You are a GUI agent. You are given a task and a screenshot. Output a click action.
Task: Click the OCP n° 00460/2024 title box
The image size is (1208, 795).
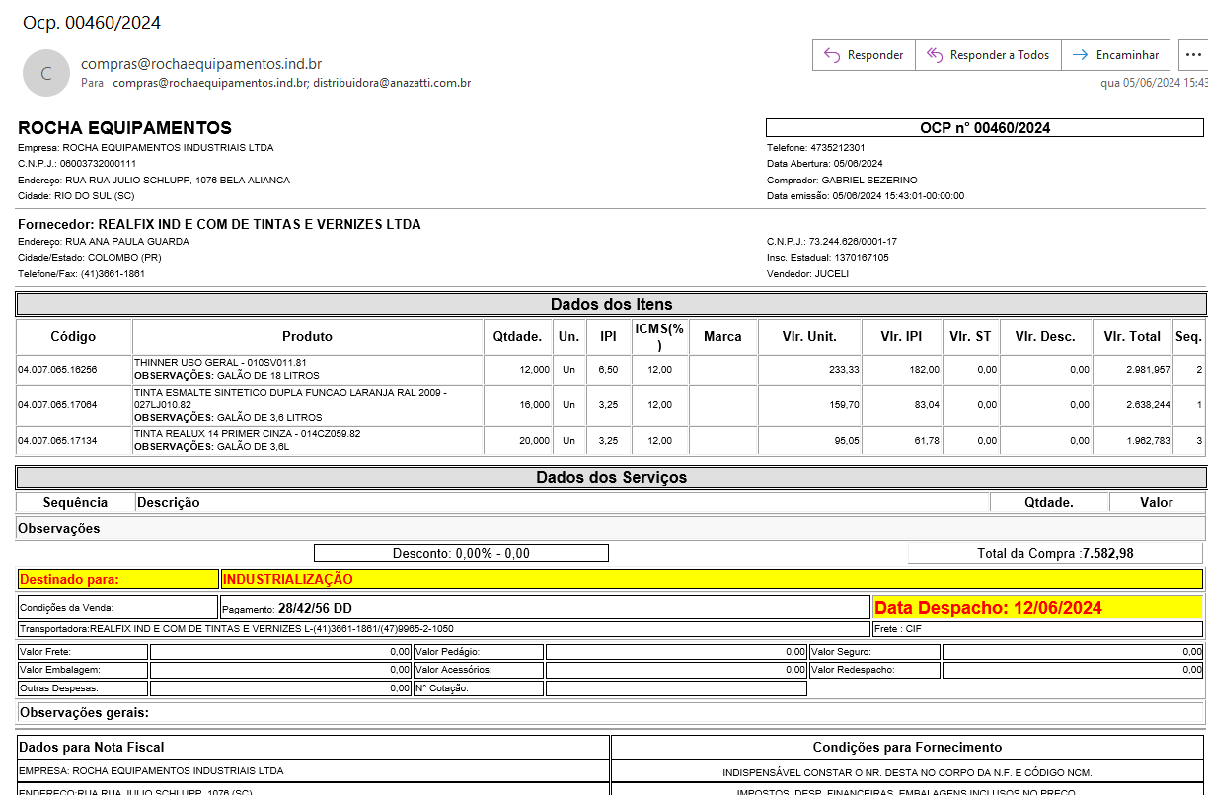(984, 127)
